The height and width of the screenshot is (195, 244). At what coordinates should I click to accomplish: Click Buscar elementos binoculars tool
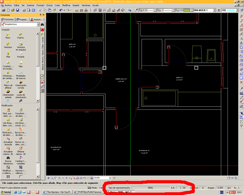(x=8, y=160)
